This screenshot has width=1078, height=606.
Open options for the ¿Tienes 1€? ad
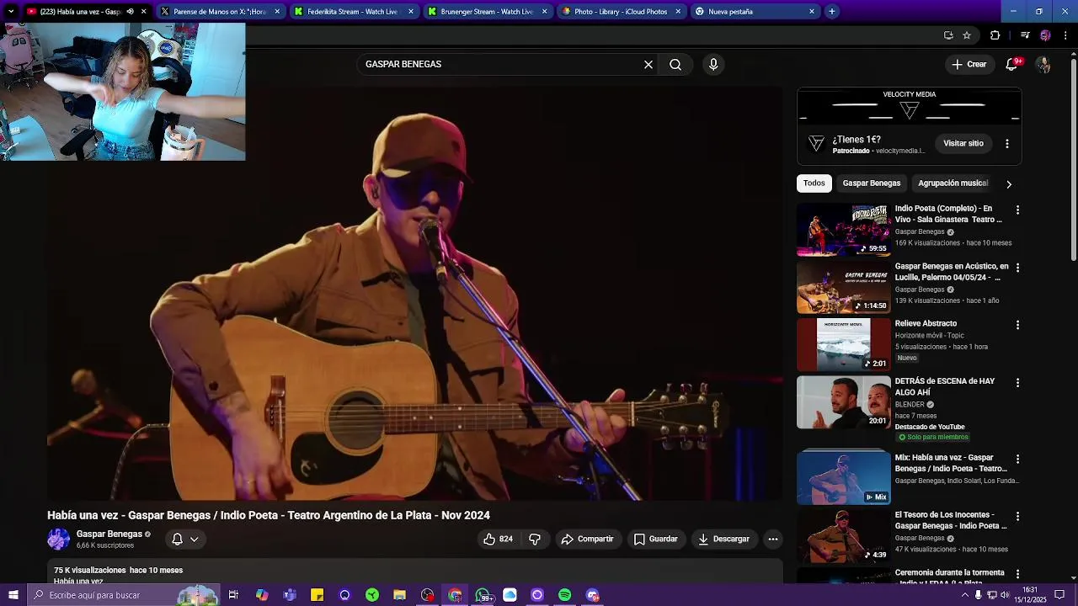[x=1006, y=144]
